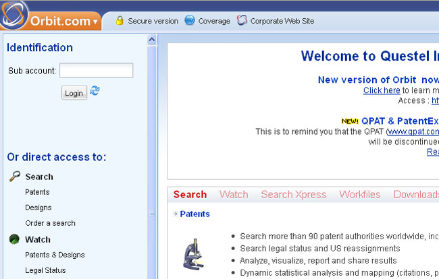Click the Login button
The height and width of the screenshot is (279, 439).
point(74,93)
